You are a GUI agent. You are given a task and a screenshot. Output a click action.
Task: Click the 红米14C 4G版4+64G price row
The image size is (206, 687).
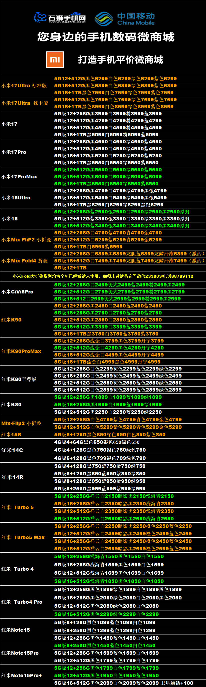pyautogui.click(x=97, y=442)
